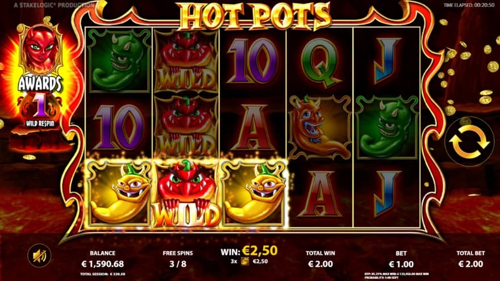Select the green chili symbol top-left reel
Viewport: 500px width, 281px height.
click(119, 61)
